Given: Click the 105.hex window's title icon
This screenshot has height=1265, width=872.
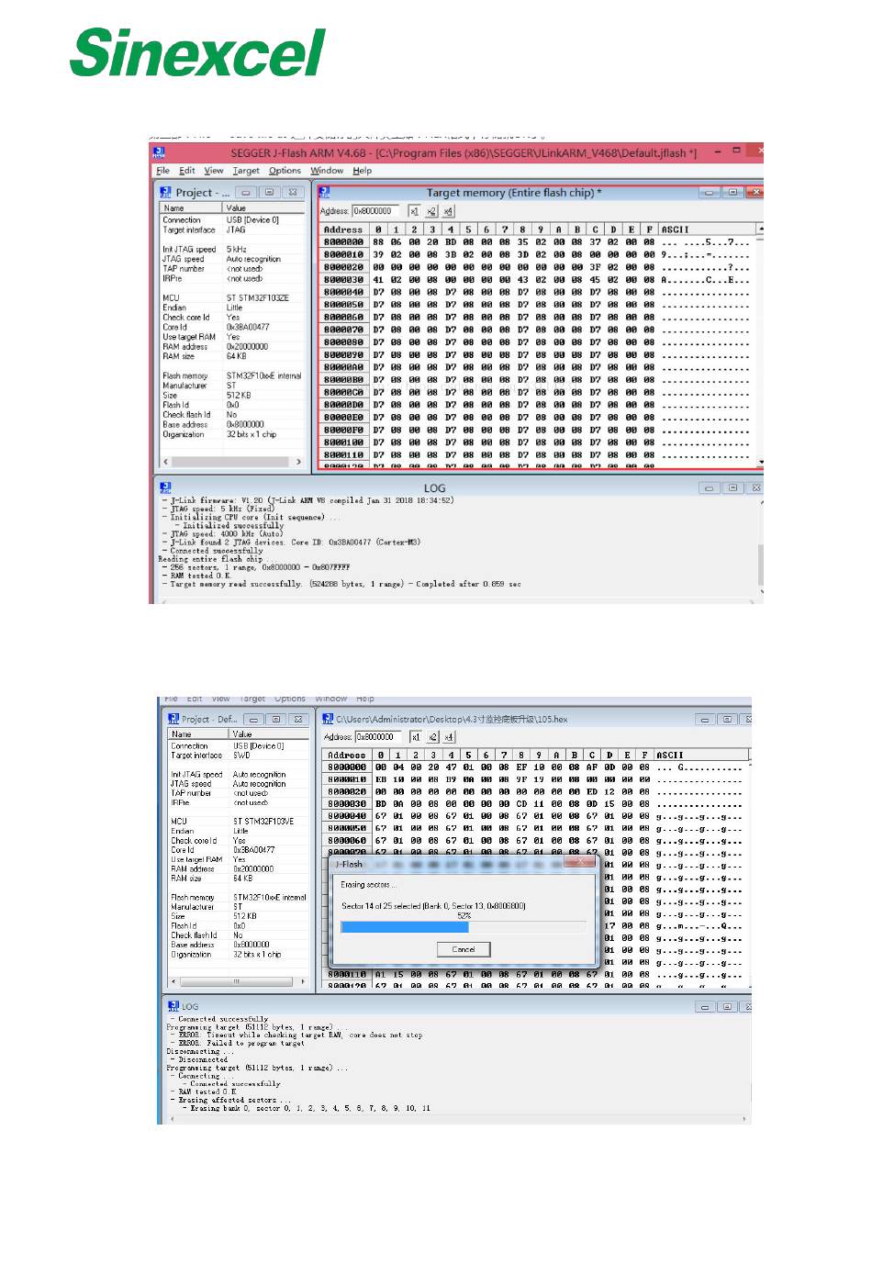Looking at the screenshot, I should point(328,719).
